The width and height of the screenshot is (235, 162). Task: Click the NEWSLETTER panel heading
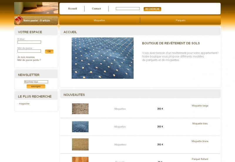[28, 75]
